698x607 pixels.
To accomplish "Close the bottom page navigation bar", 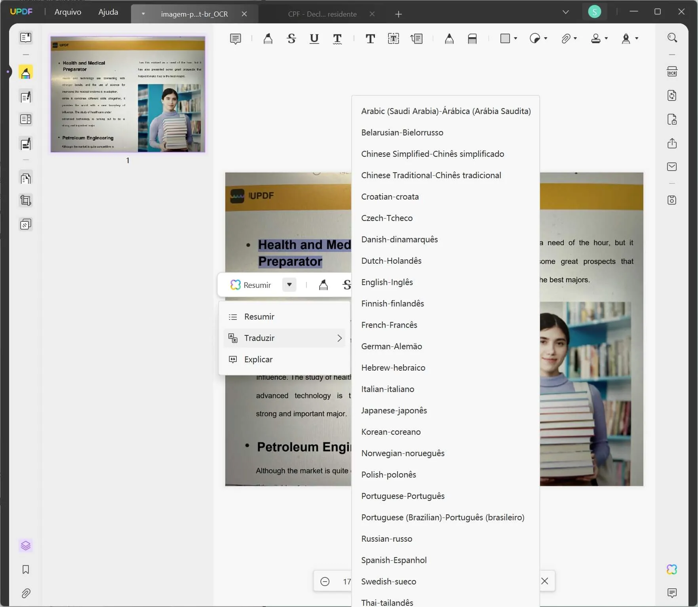I will [x=545, y=581].
